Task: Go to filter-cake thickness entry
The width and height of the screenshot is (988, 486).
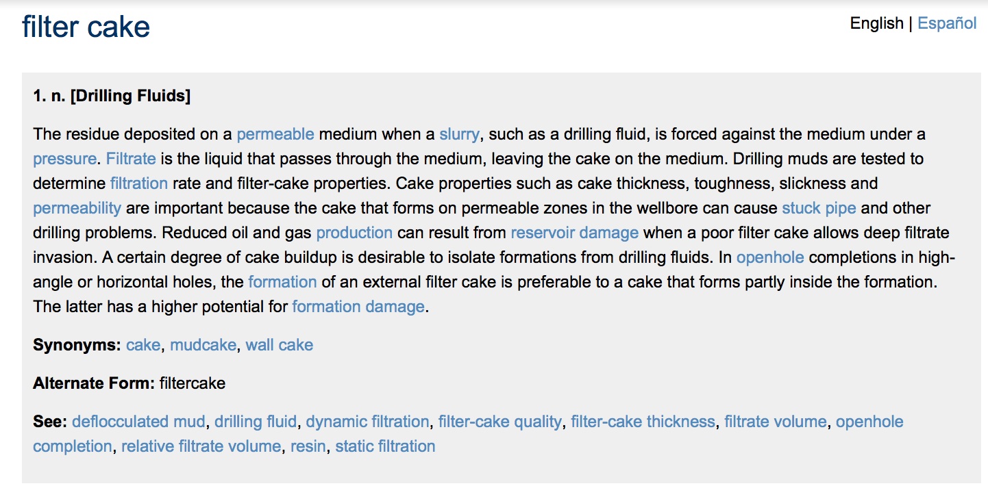Action: click(x=643, y=422)
